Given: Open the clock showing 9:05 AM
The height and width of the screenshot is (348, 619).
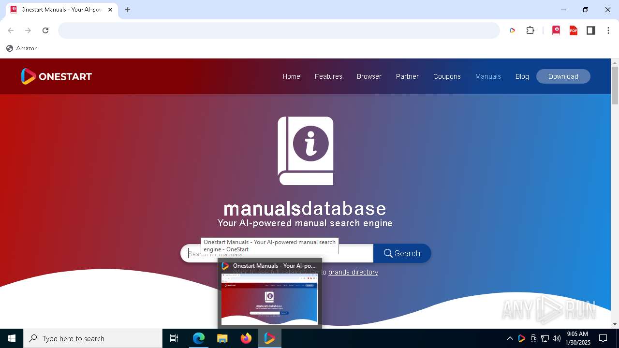Looking at the screenshot, I should tap(578, 338).
